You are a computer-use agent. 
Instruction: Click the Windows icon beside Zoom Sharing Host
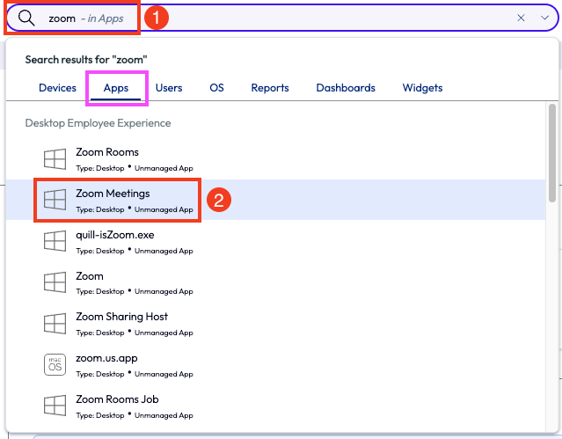tap(55, 324)
